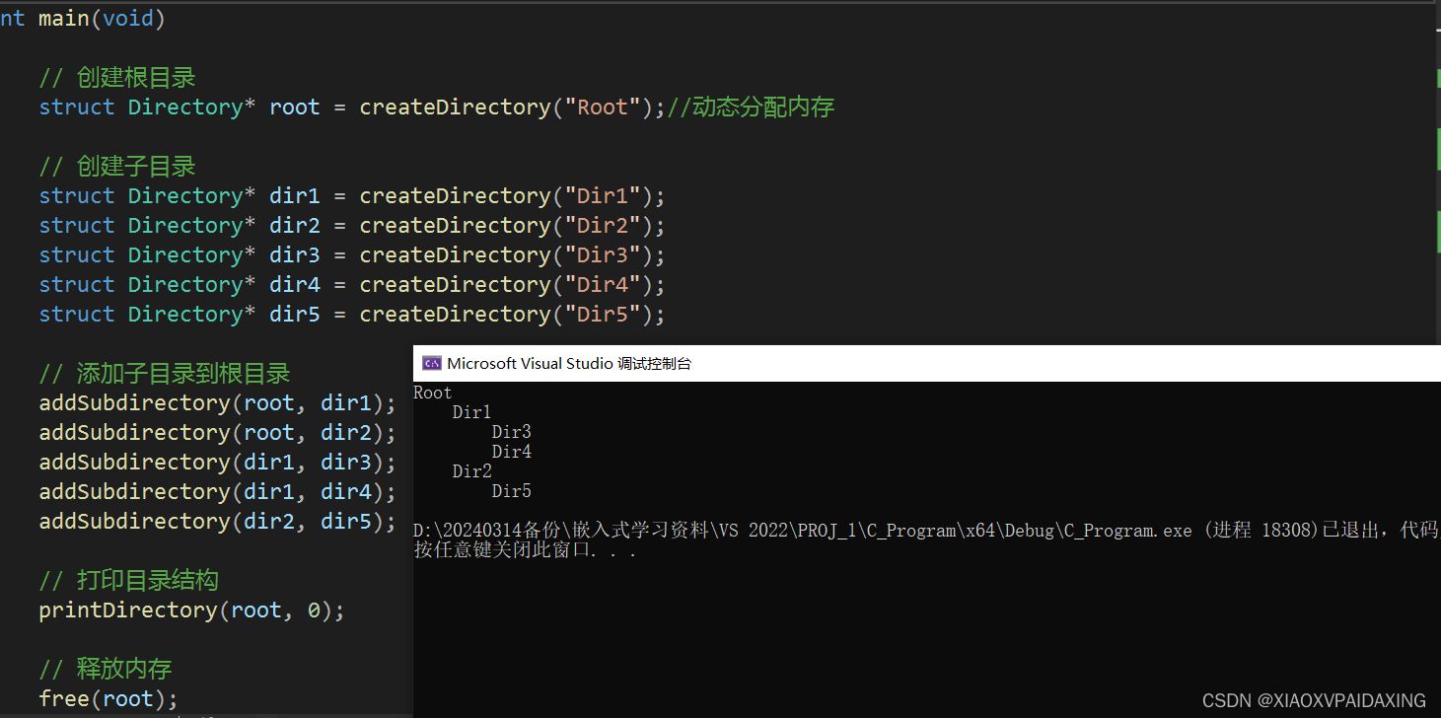This screenshot has height=718, width=1441.
Task: Click the addSubdirectory(dir1, dir4) line
Action: 218,491
